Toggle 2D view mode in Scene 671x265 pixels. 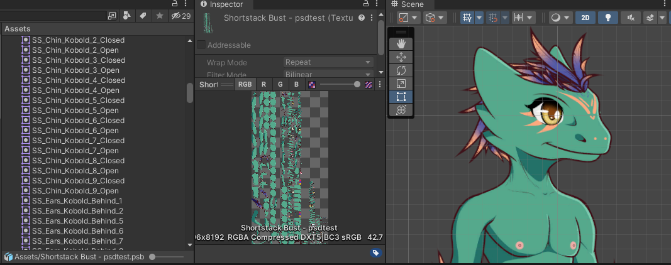585,18
